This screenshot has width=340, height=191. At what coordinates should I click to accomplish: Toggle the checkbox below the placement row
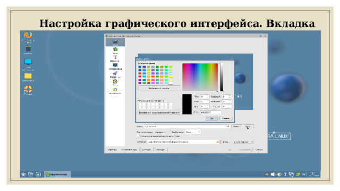138,136
